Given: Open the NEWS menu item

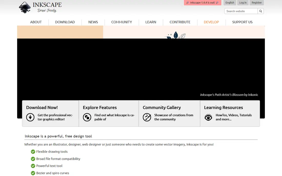Looking at the screenshot, I should [x=93, y=22].
